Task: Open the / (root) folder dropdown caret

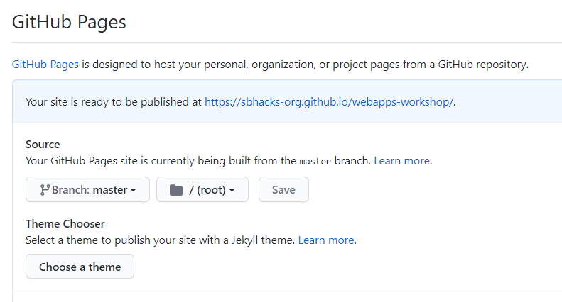Action: pyautogui.click(x=233, y=190)
